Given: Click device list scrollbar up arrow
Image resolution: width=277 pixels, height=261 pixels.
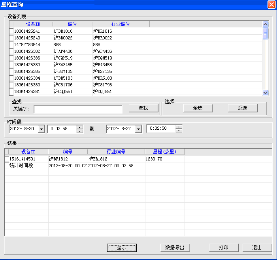Looking at the screenshot, I should pyautogui.click(x=265, y=24).
